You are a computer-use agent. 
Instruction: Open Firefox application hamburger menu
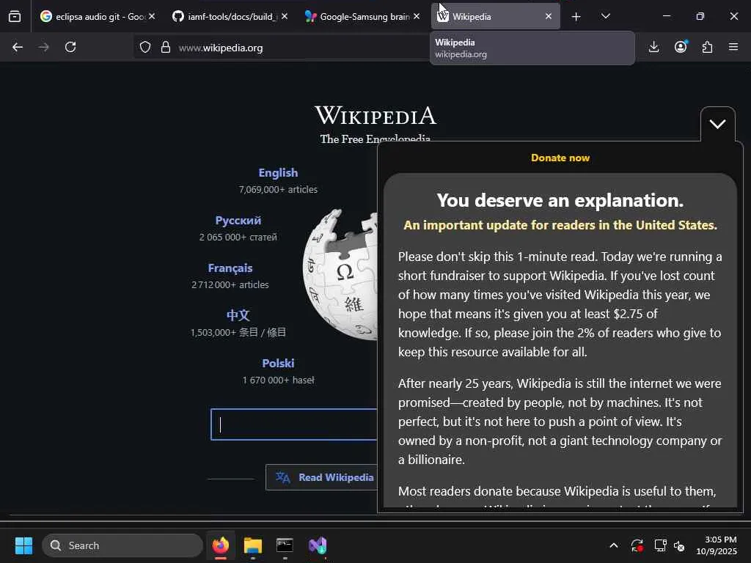click(x=733, y=46)
